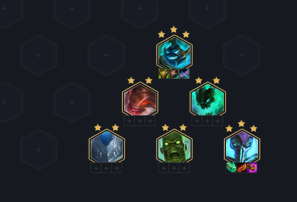
Task: Click Hecarim's middle red-eyed item icon
Action: pos(174,74)
